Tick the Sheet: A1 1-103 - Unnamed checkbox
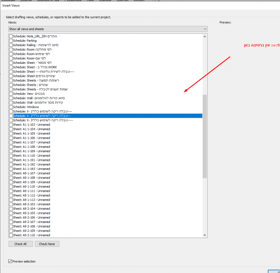 tap(11, 125)
